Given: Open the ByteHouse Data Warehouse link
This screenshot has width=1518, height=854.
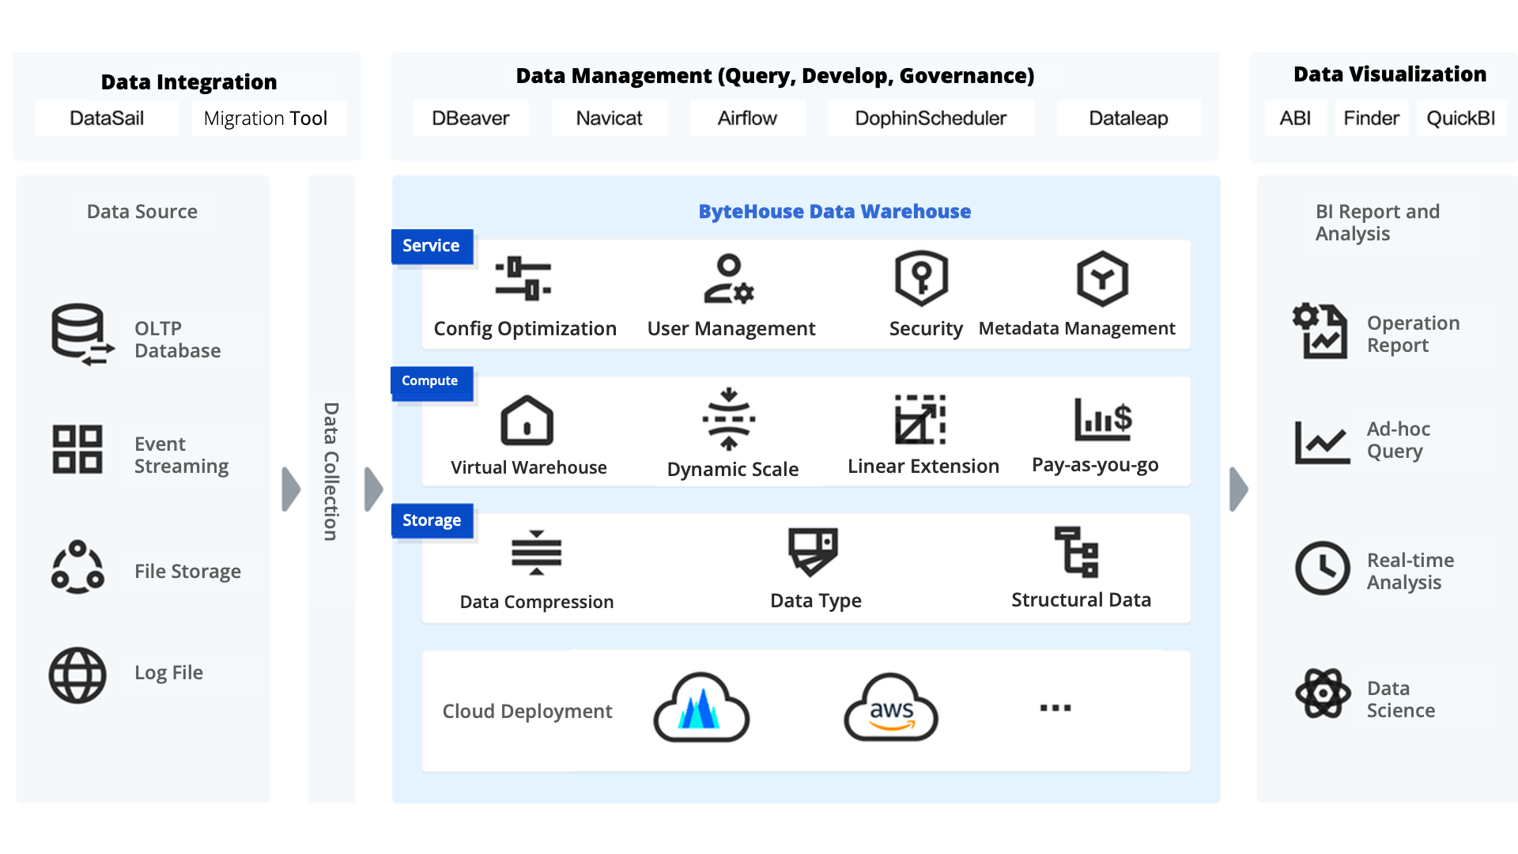Looking at the screenshot, I should tap(834, 211).
